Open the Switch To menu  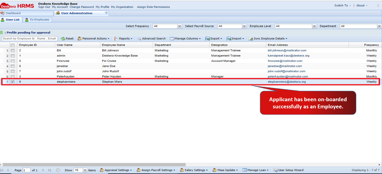point(342,6)
